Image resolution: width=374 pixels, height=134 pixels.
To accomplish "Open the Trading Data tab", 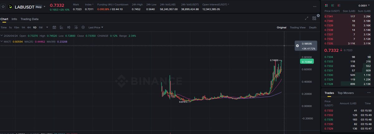I will (30, 19).
